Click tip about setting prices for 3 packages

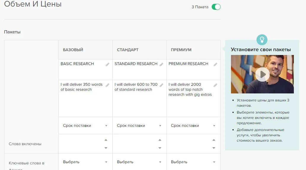(263, 103)
